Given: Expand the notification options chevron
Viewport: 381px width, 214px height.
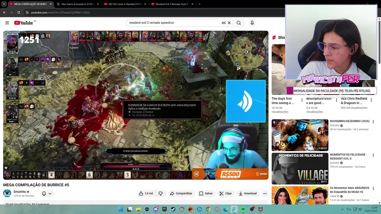Looking at the screenshot, I should (50, 193).
